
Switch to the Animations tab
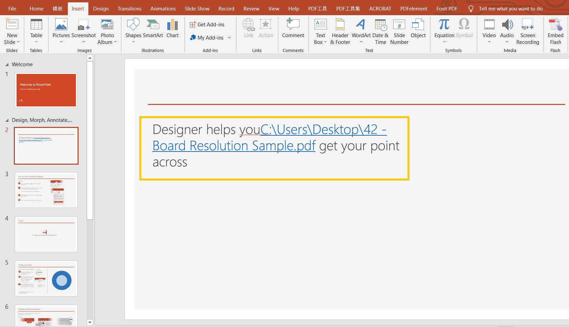coord(163,8)
